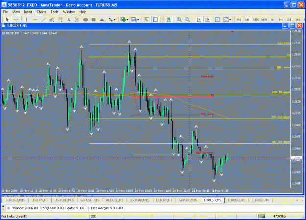Click the connection status bars indicator
The image size is (306, 220).
click(x=261, y=216)
